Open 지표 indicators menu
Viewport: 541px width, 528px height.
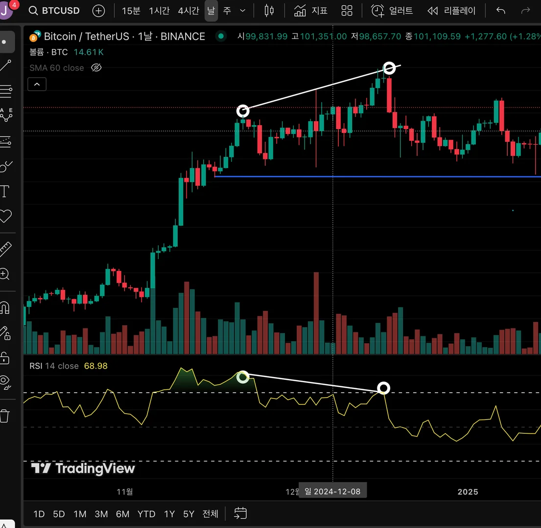tap(310, 11)
